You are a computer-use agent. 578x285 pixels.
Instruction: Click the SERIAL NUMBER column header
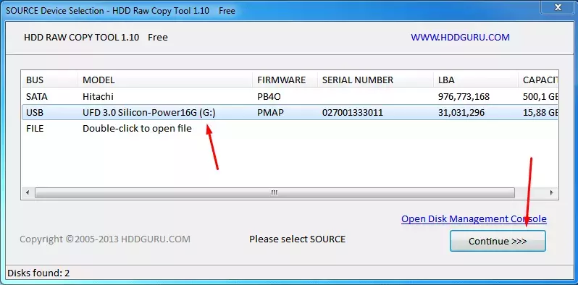(375, 80)
